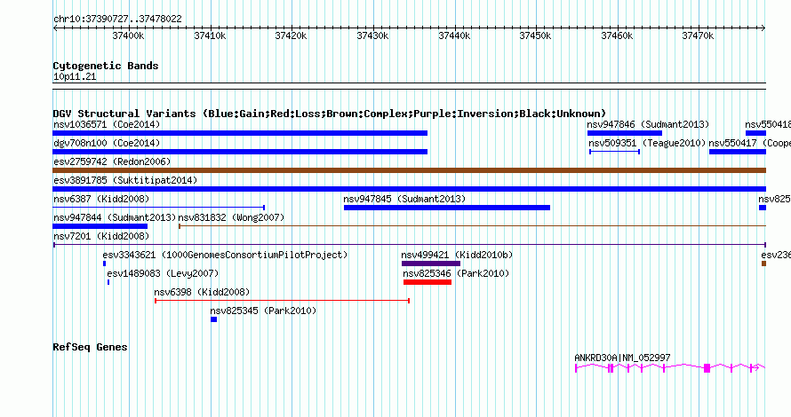791x417 pixels.
Task: Open the esv2759742 (Redon2006) label
Action: [x=112, y=161]
